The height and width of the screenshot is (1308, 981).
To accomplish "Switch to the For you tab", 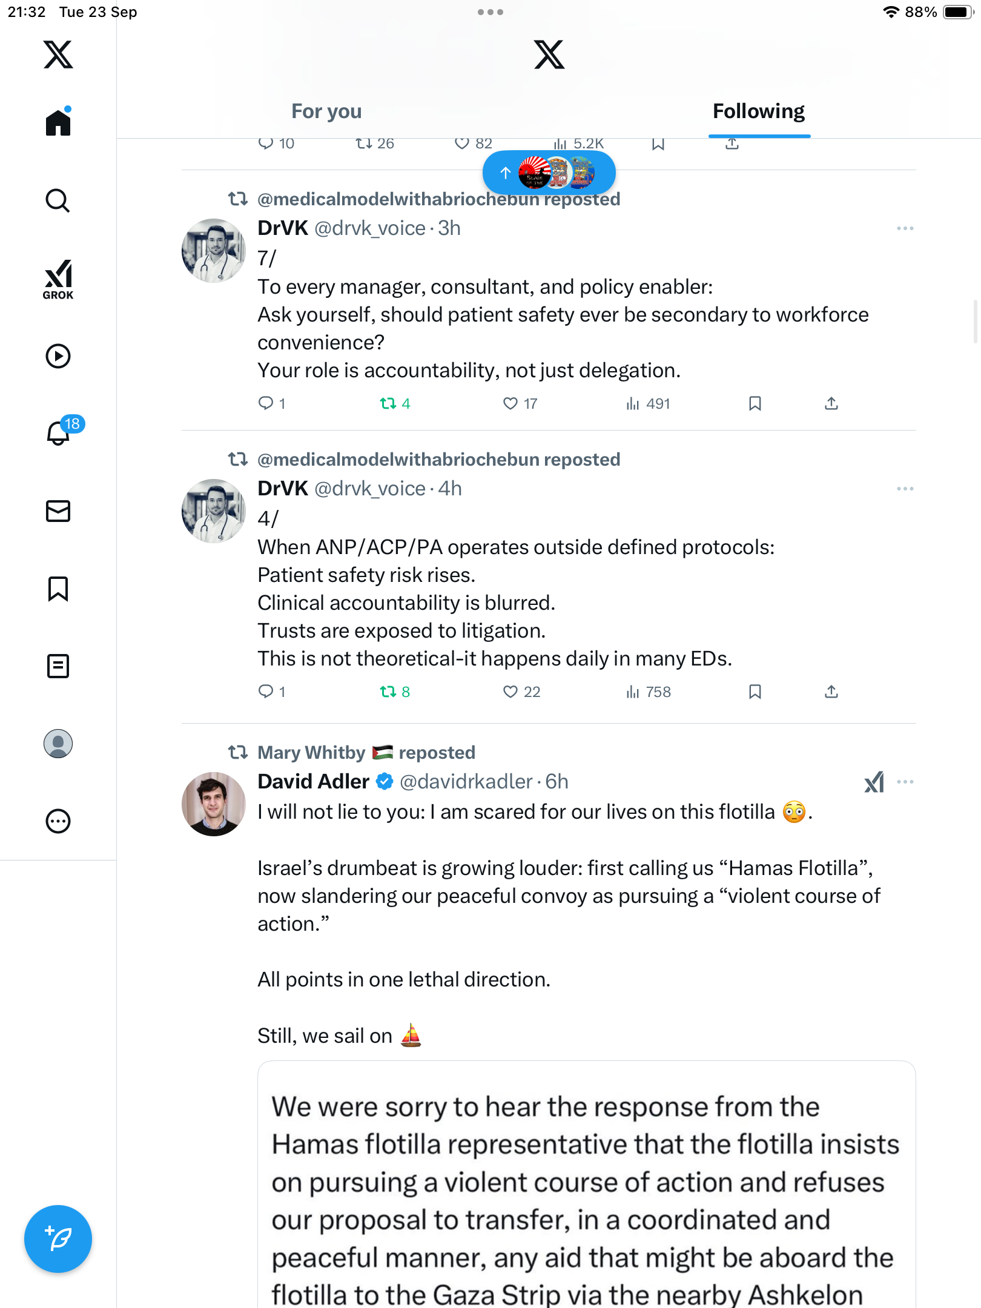I will point(326,111).
